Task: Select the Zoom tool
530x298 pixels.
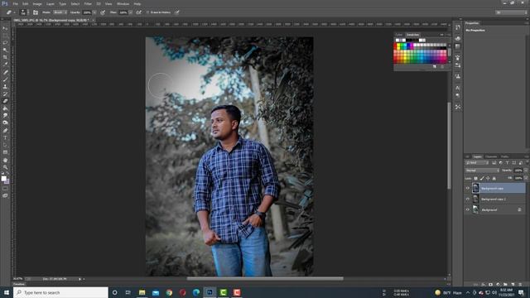Action: tap(5, 167)
